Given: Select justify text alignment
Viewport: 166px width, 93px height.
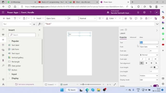Looking at the screenshot, I should point(156,63).
